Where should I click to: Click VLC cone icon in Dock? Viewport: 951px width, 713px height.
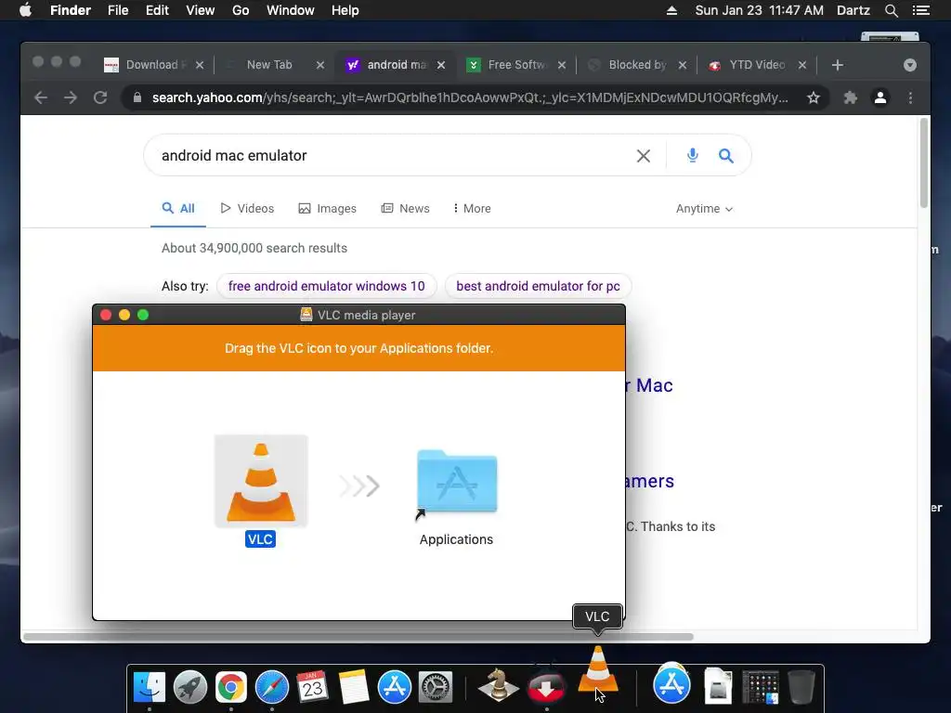(x=598, y=670)
